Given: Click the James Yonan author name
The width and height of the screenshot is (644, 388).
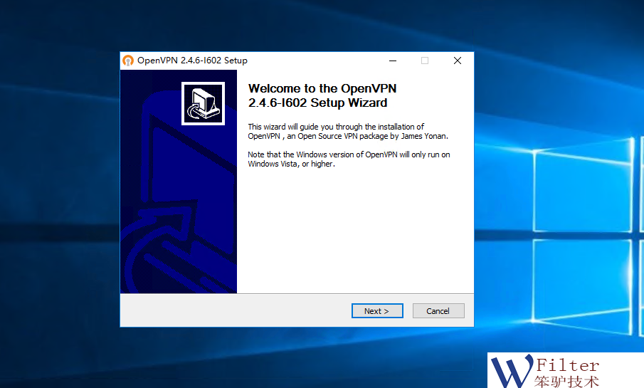Looking at the screenshot, I should coord(424,135).
